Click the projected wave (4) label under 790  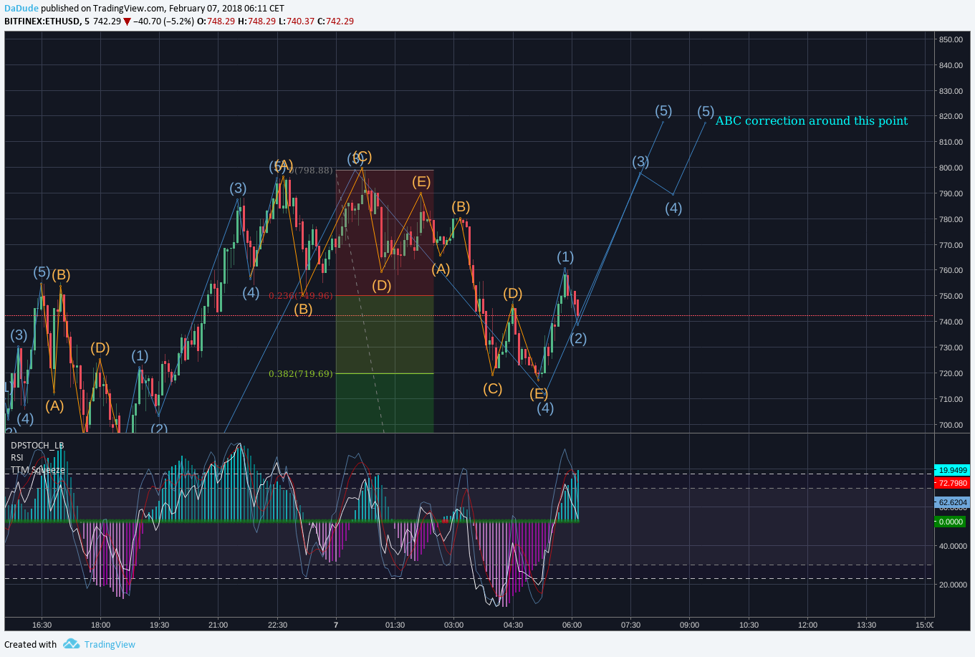tap(673, 208)
